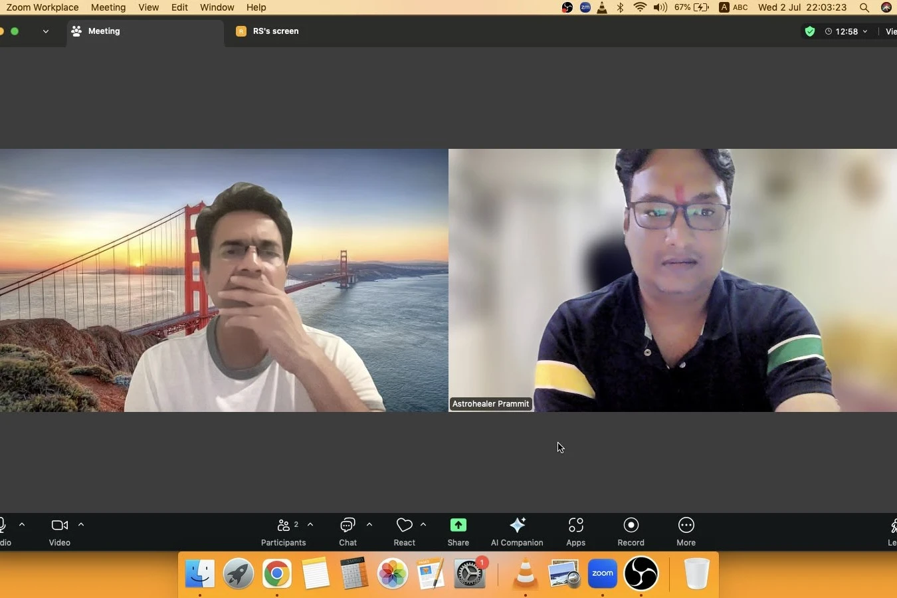Open Spotlight search in the menu bar
The image size is (897, 598).
click(x=864, y=7)
